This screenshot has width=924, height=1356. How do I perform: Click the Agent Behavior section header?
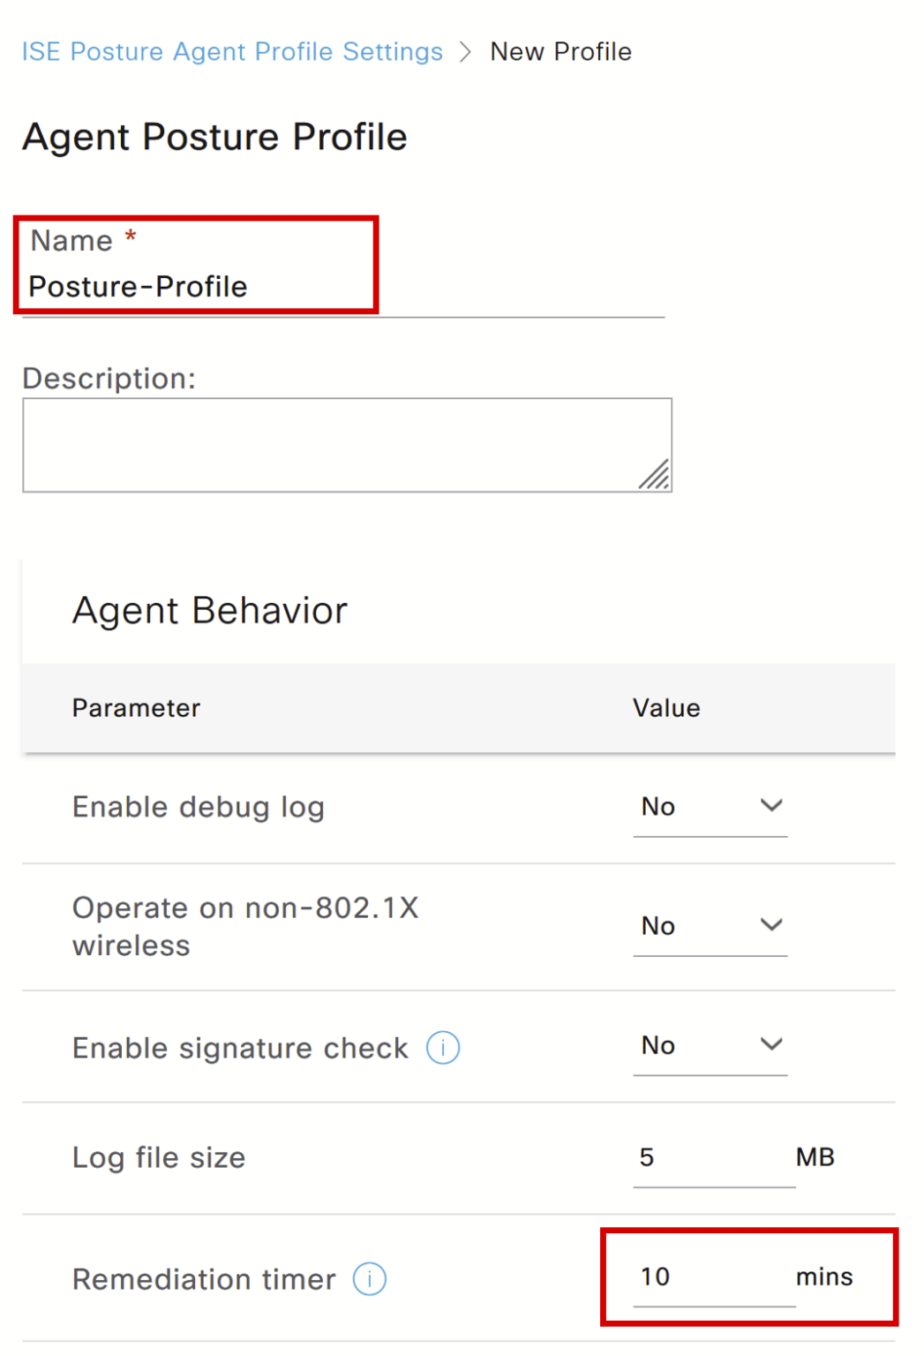[x=210, y=609]
